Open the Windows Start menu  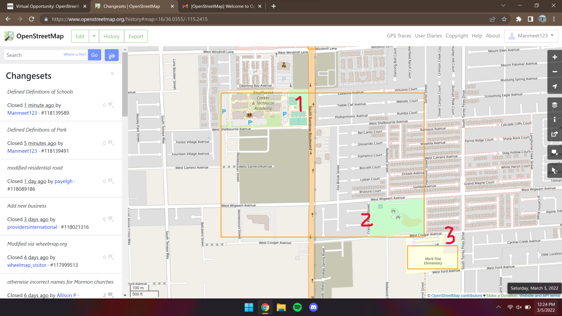(x=249, y=307)
